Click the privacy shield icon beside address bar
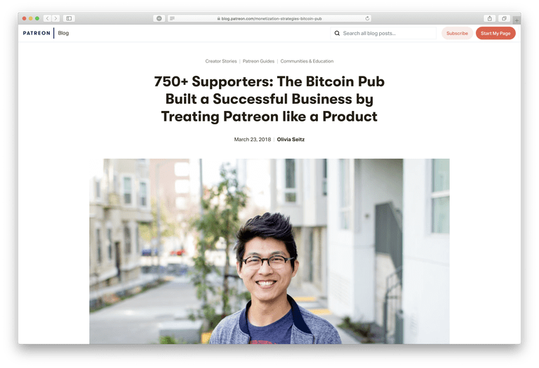 (x=159, y=18)
